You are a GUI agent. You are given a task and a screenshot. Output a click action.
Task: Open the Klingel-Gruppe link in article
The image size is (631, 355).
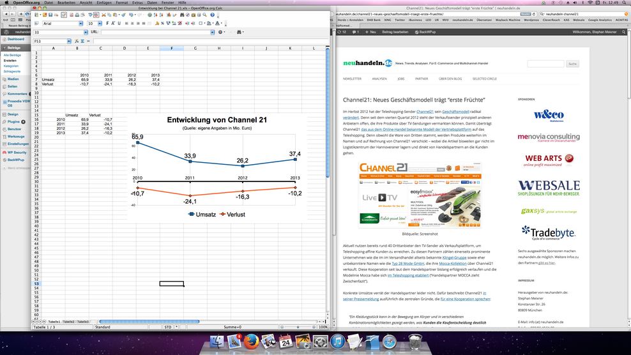[454, 257]
